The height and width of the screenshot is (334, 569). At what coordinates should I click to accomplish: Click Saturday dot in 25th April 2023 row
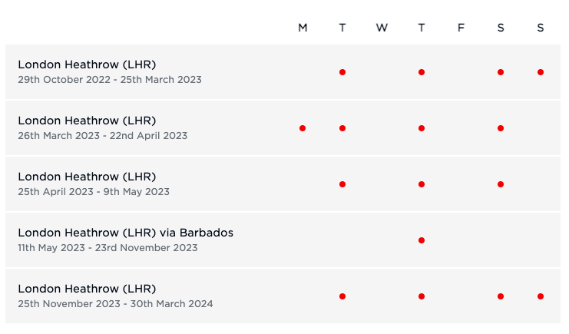(x=501, y=184)
